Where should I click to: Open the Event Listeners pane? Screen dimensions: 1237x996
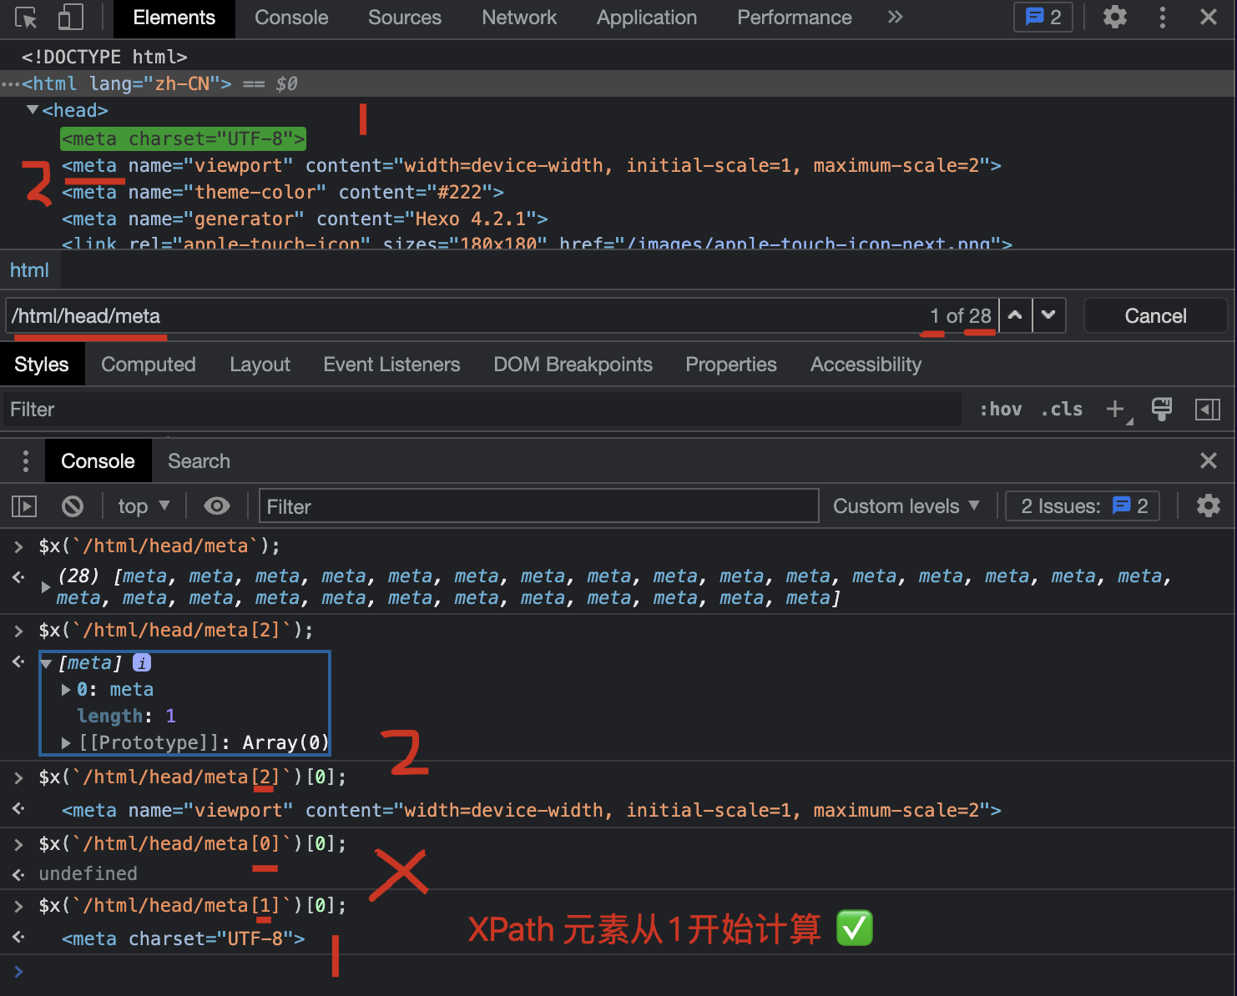391,365
